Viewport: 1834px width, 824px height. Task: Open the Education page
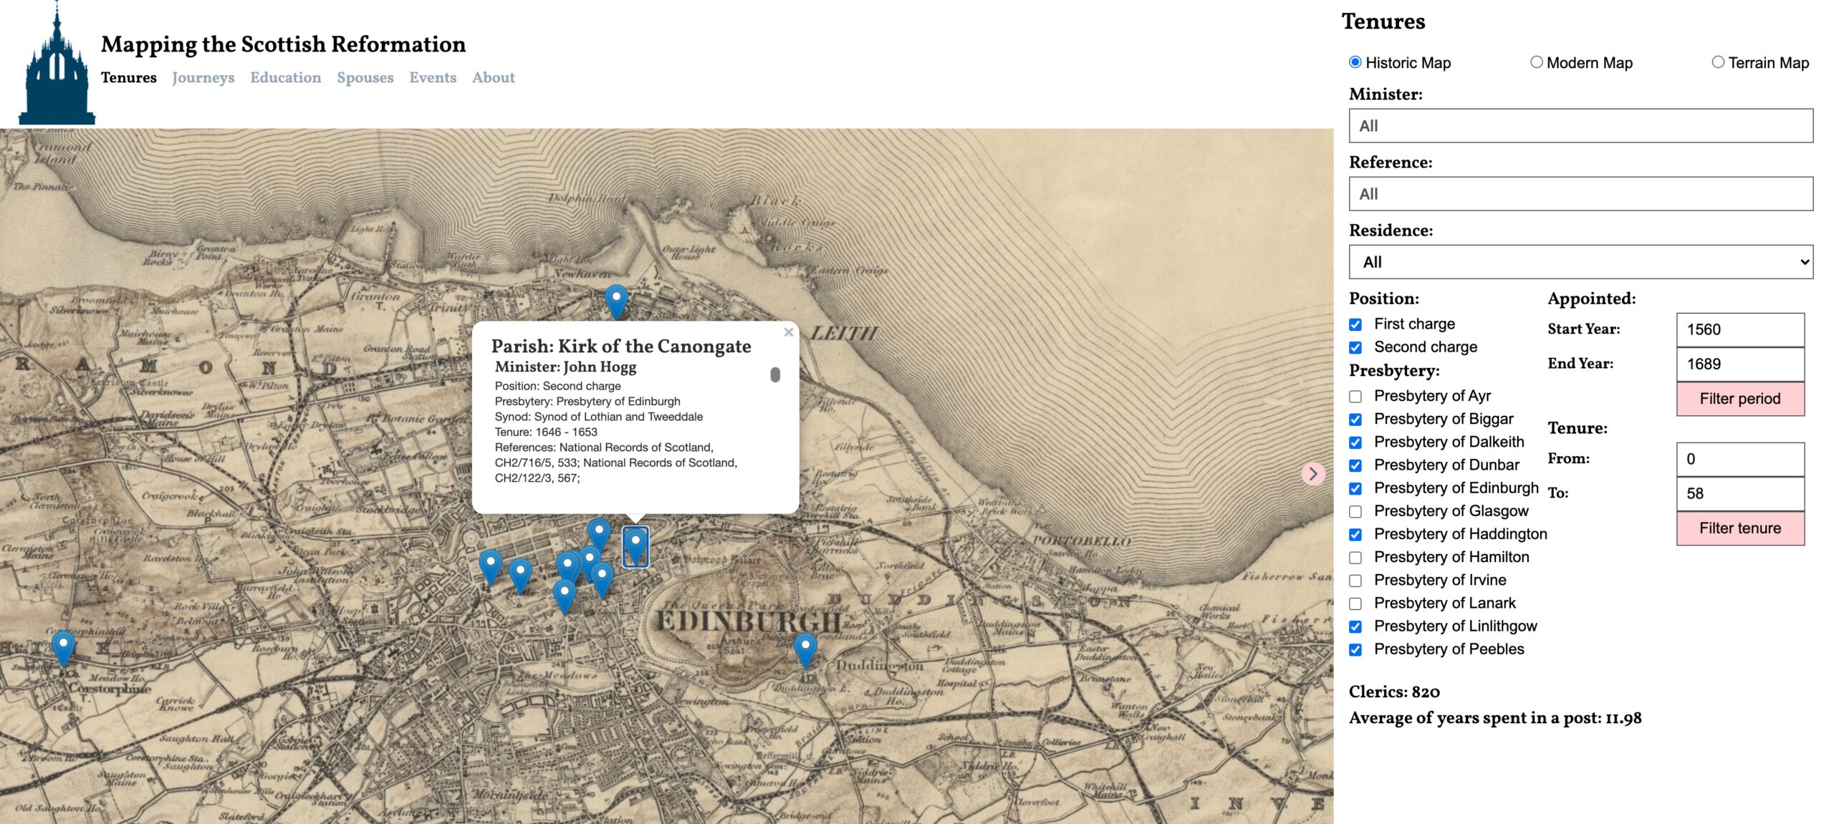pyautogui.click(x=286, y=77)
